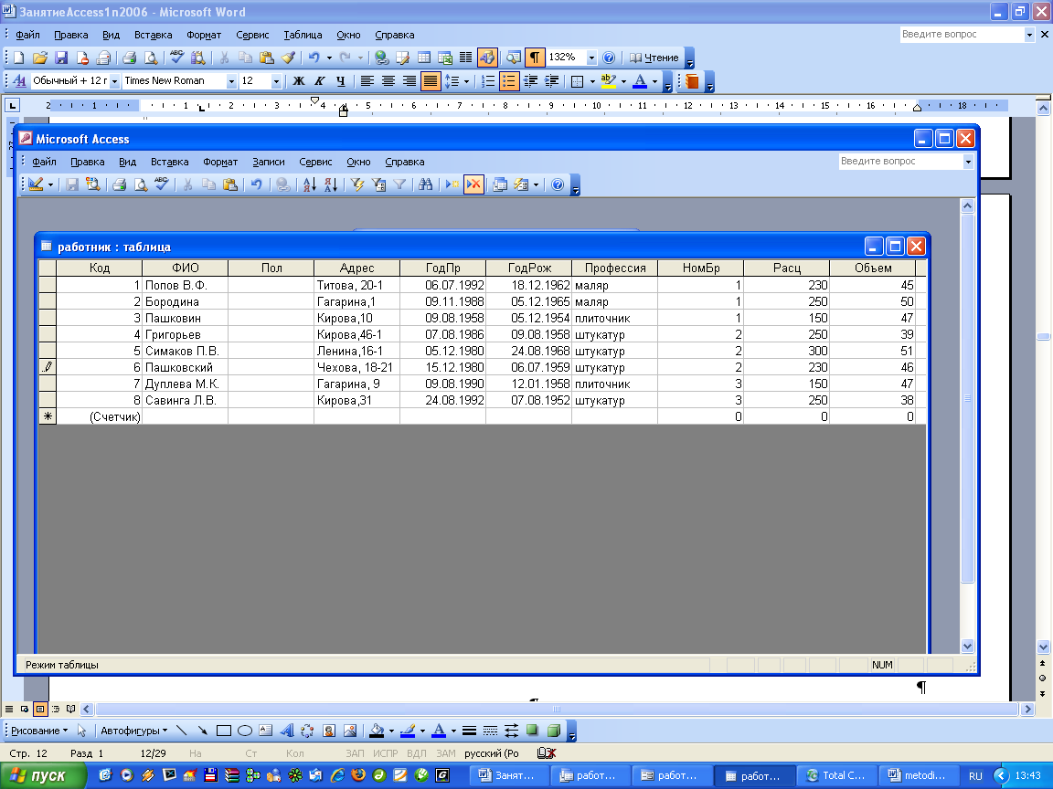The width and height of the screenshot is (1053, 789).
Task: Open the Columns icon in Word toolbar
Action: [x=465, y=58]
